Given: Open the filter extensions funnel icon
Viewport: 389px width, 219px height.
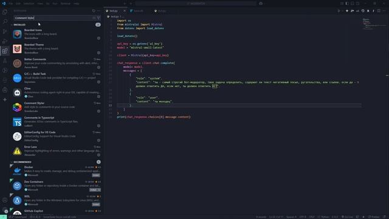Looking at the screenshot, I should 98,18.
